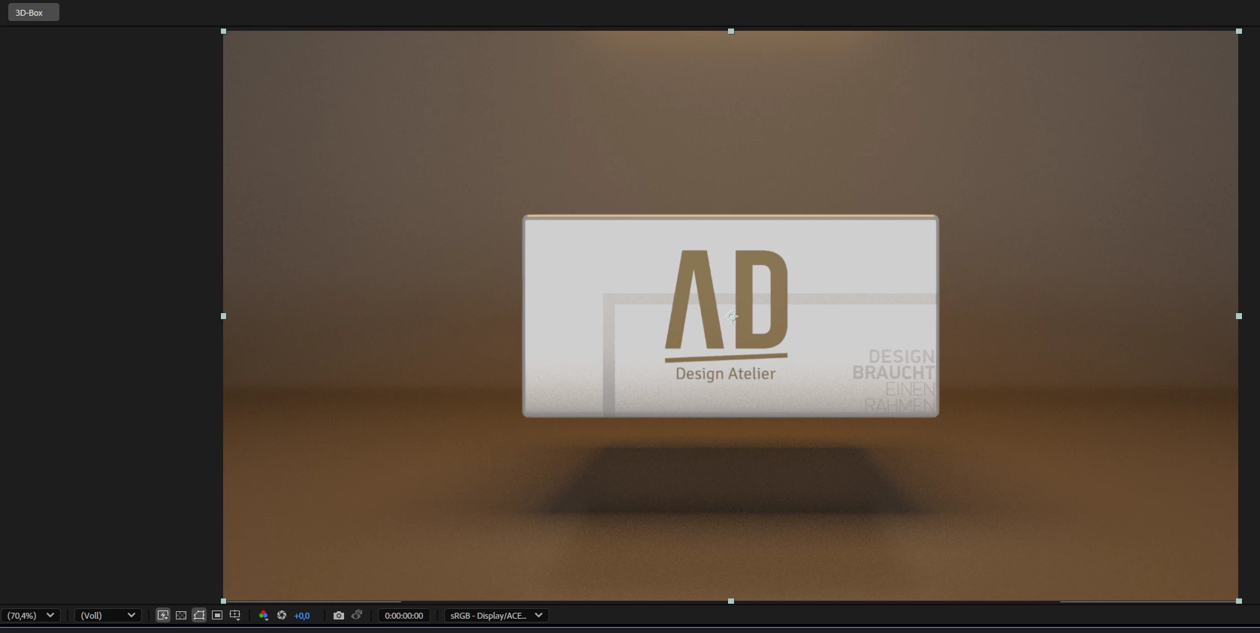Click the AD logo on the box
The height and width of the screenshot is (633, 1260).
(x=727, y=306)
